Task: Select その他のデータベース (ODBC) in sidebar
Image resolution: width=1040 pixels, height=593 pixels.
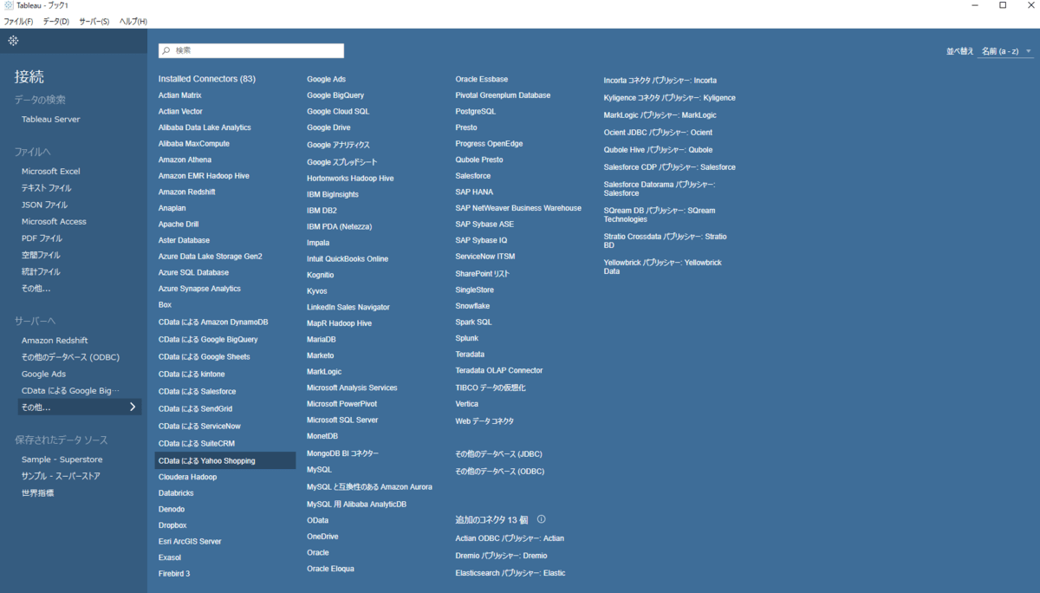Action: coord(70,357)
